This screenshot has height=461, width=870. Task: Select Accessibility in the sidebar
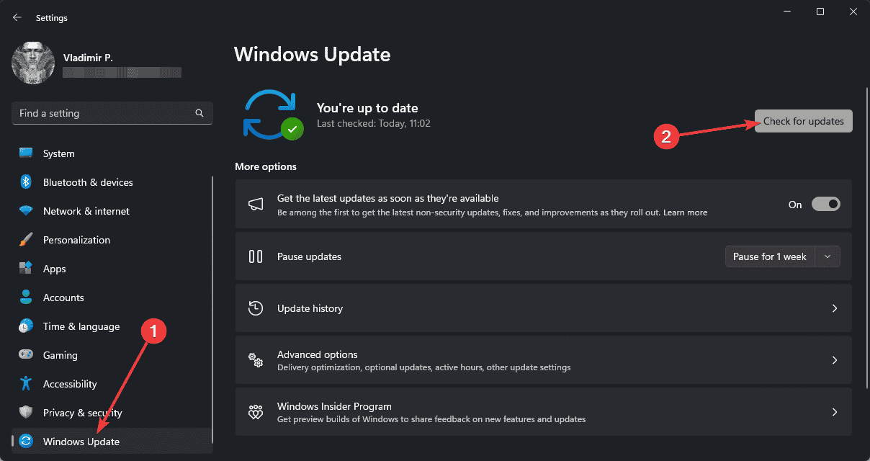(x=112, y=384)
